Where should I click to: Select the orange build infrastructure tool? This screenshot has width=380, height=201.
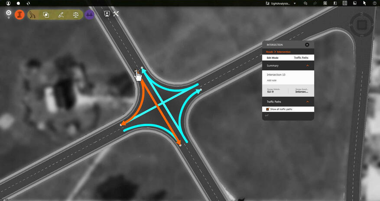pos(19,14)
